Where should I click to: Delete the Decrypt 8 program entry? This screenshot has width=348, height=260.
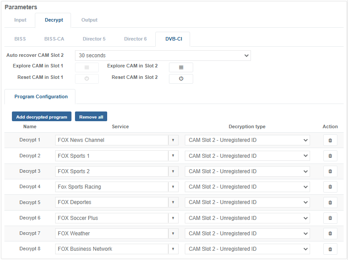[x=330, y=249]
